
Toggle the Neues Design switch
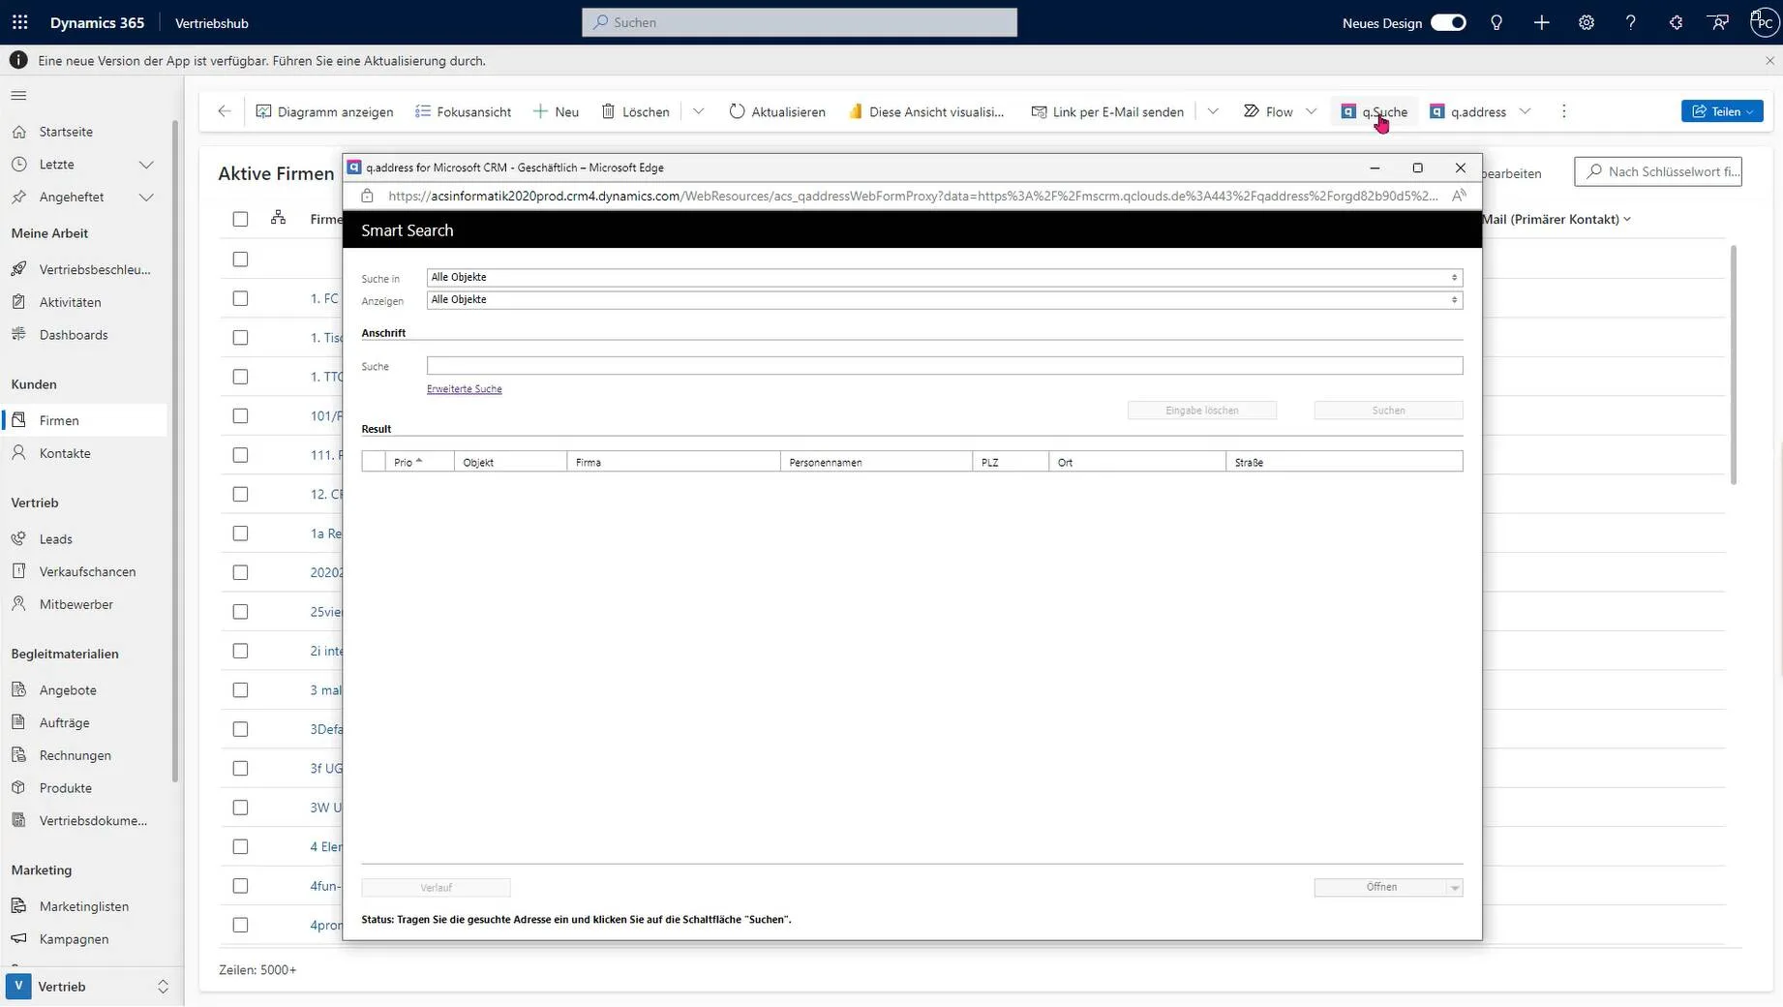[1448, 22]
